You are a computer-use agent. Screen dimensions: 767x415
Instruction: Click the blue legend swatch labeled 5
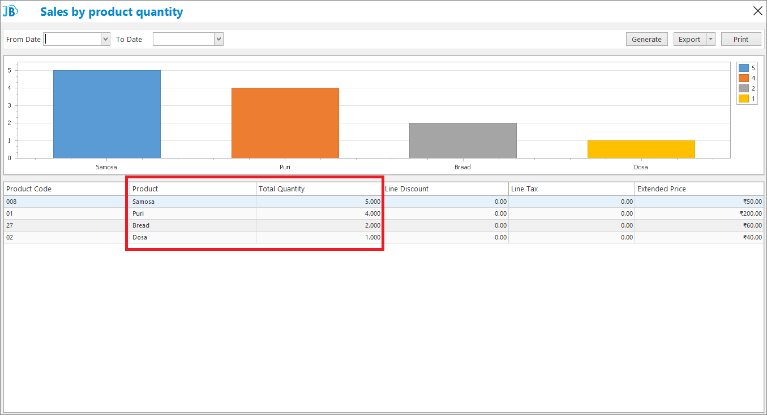744,68
